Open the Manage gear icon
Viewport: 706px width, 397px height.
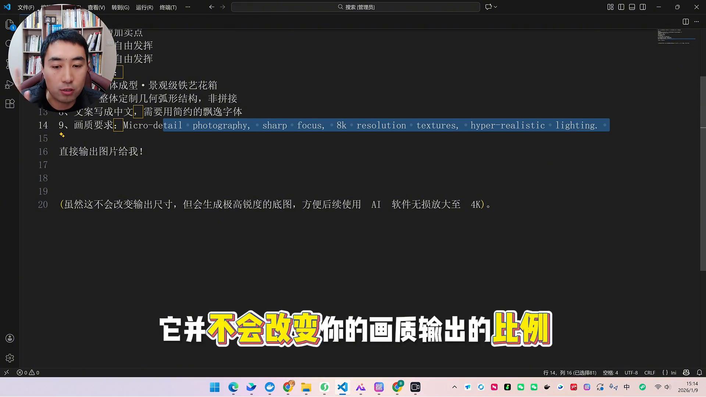[x=10, y=358]
